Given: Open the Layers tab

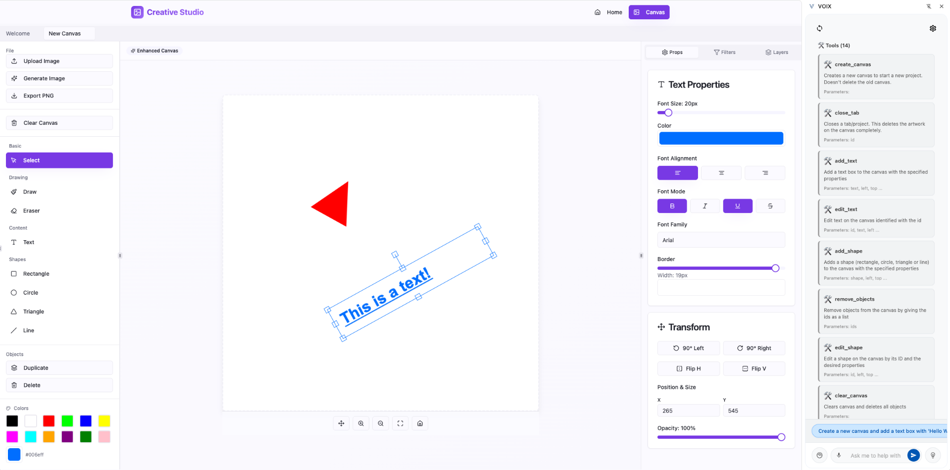Looking at the screenshot, I should (776, 52).
